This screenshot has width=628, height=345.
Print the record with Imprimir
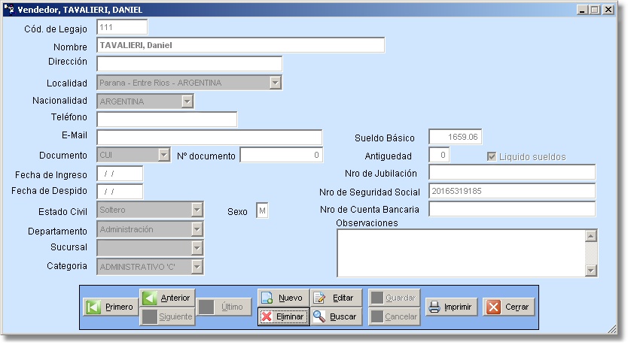click(x=451, y=307)
